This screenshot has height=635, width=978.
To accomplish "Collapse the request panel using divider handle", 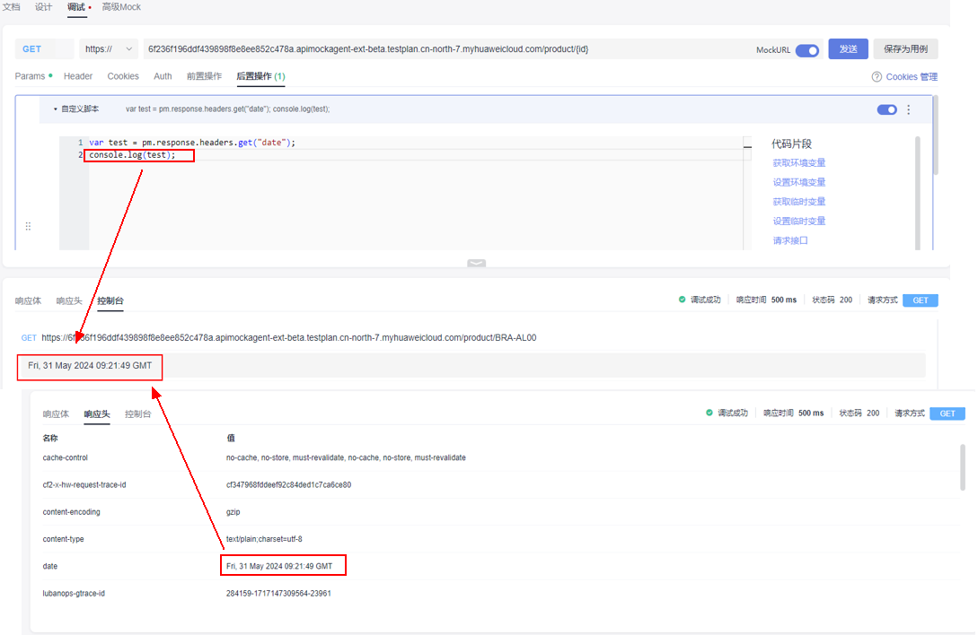I will [476, 263].
